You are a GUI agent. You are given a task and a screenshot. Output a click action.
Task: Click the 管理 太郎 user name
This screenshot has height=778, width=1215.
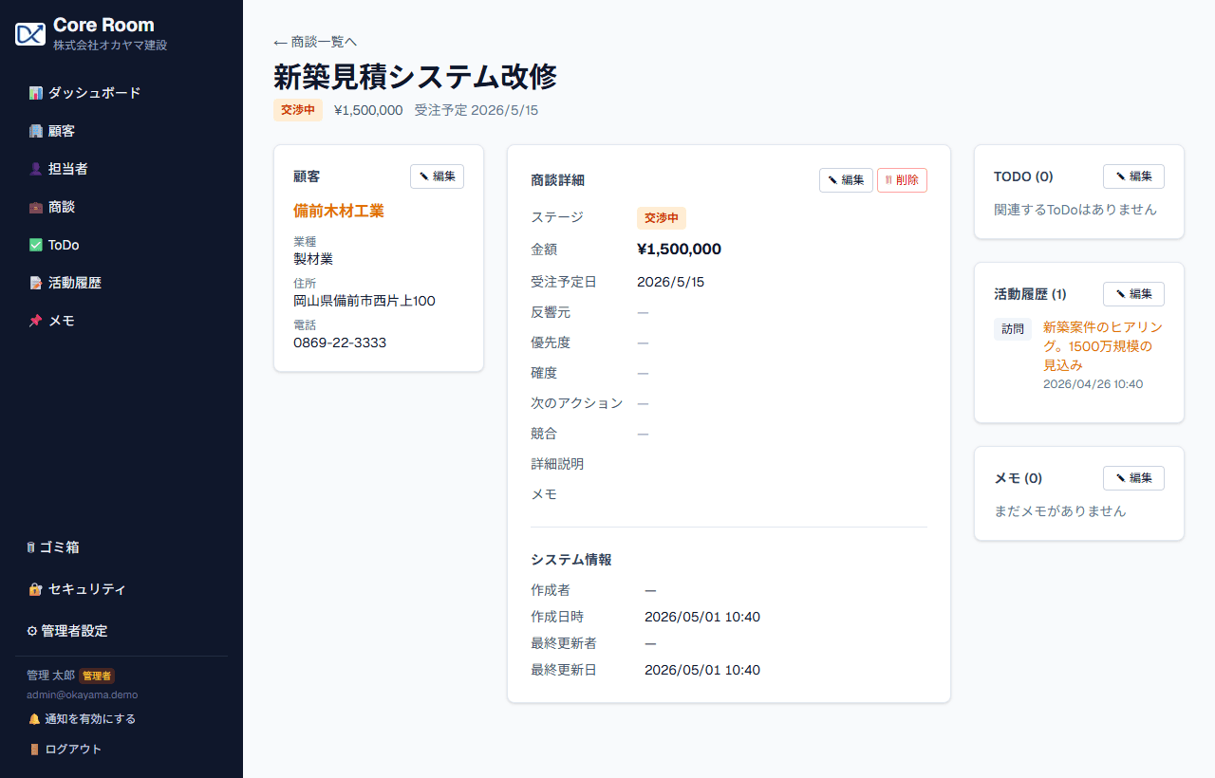click(x=50, y=676)
